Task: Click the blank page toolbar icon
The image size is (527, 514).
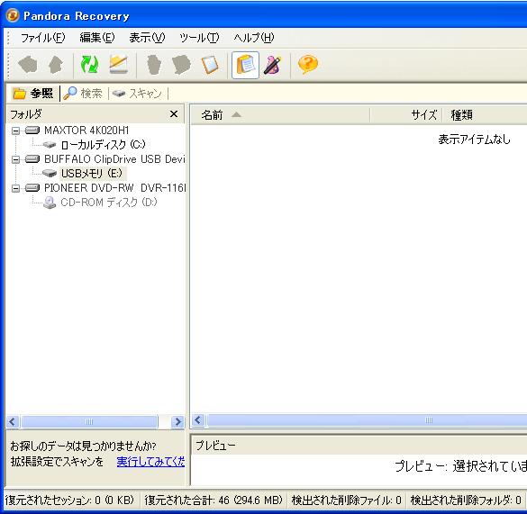Action: (x=210, y=65)
